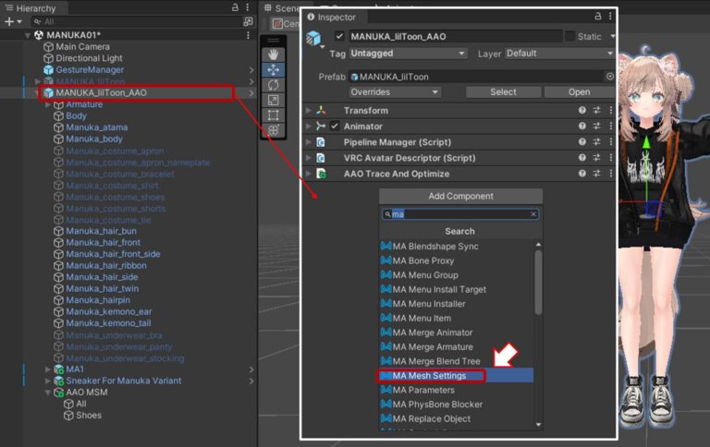Viewport: 710px width, 447px height.
Task: Open help for the Transform component
Action: (582, 111)
